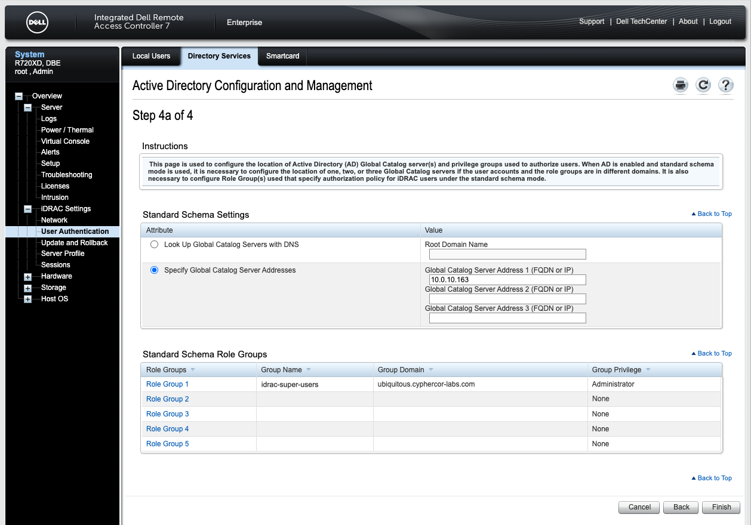This screenshot has height=525, width=751.
Task: Select Specify Global Catalog Server Addresses option
Action: [x=155, y=270]
